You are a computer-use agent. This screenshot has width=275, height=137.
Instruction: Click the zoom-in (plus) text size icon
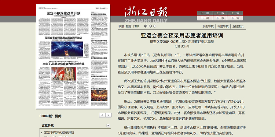(145, 26)
